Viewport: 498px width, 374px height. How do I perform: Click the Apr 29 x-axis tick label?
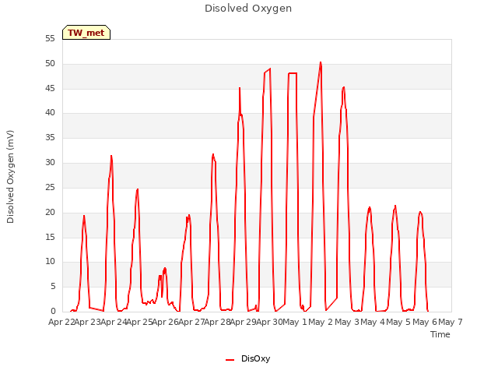(x=243, y=322)
